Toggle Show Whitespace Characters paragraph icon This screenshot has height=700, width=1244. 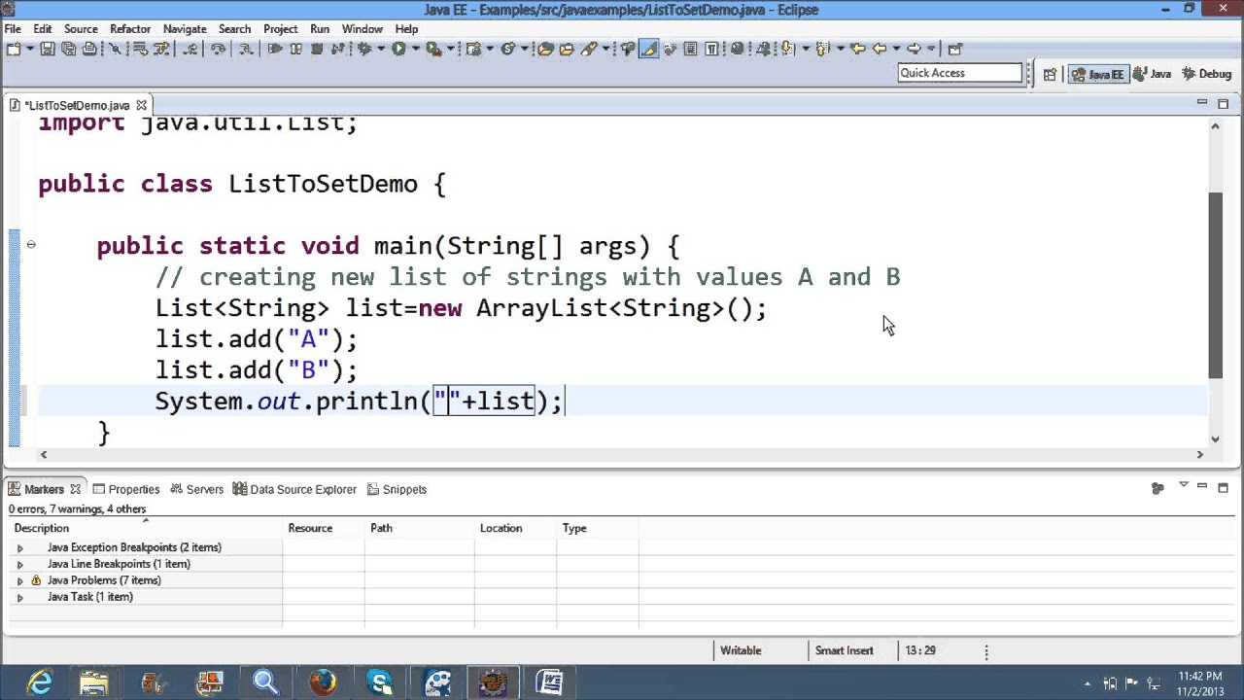(711, 49)
